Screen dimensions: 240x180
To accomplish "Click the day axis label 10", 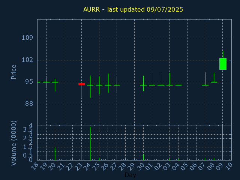I will pyautogui.click(x=228, y=166).
